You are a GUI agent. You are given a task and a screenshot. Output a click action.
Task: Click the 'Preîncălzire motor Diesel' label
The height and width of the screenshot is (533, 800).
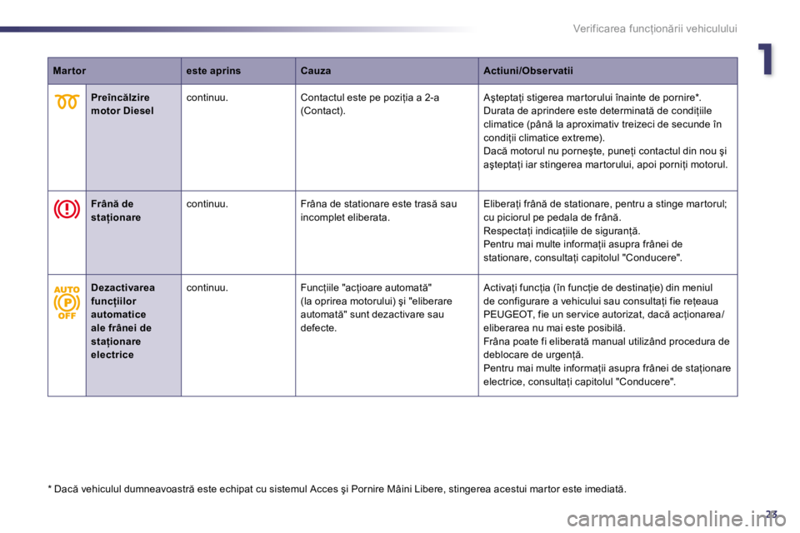tap(122, 104)
